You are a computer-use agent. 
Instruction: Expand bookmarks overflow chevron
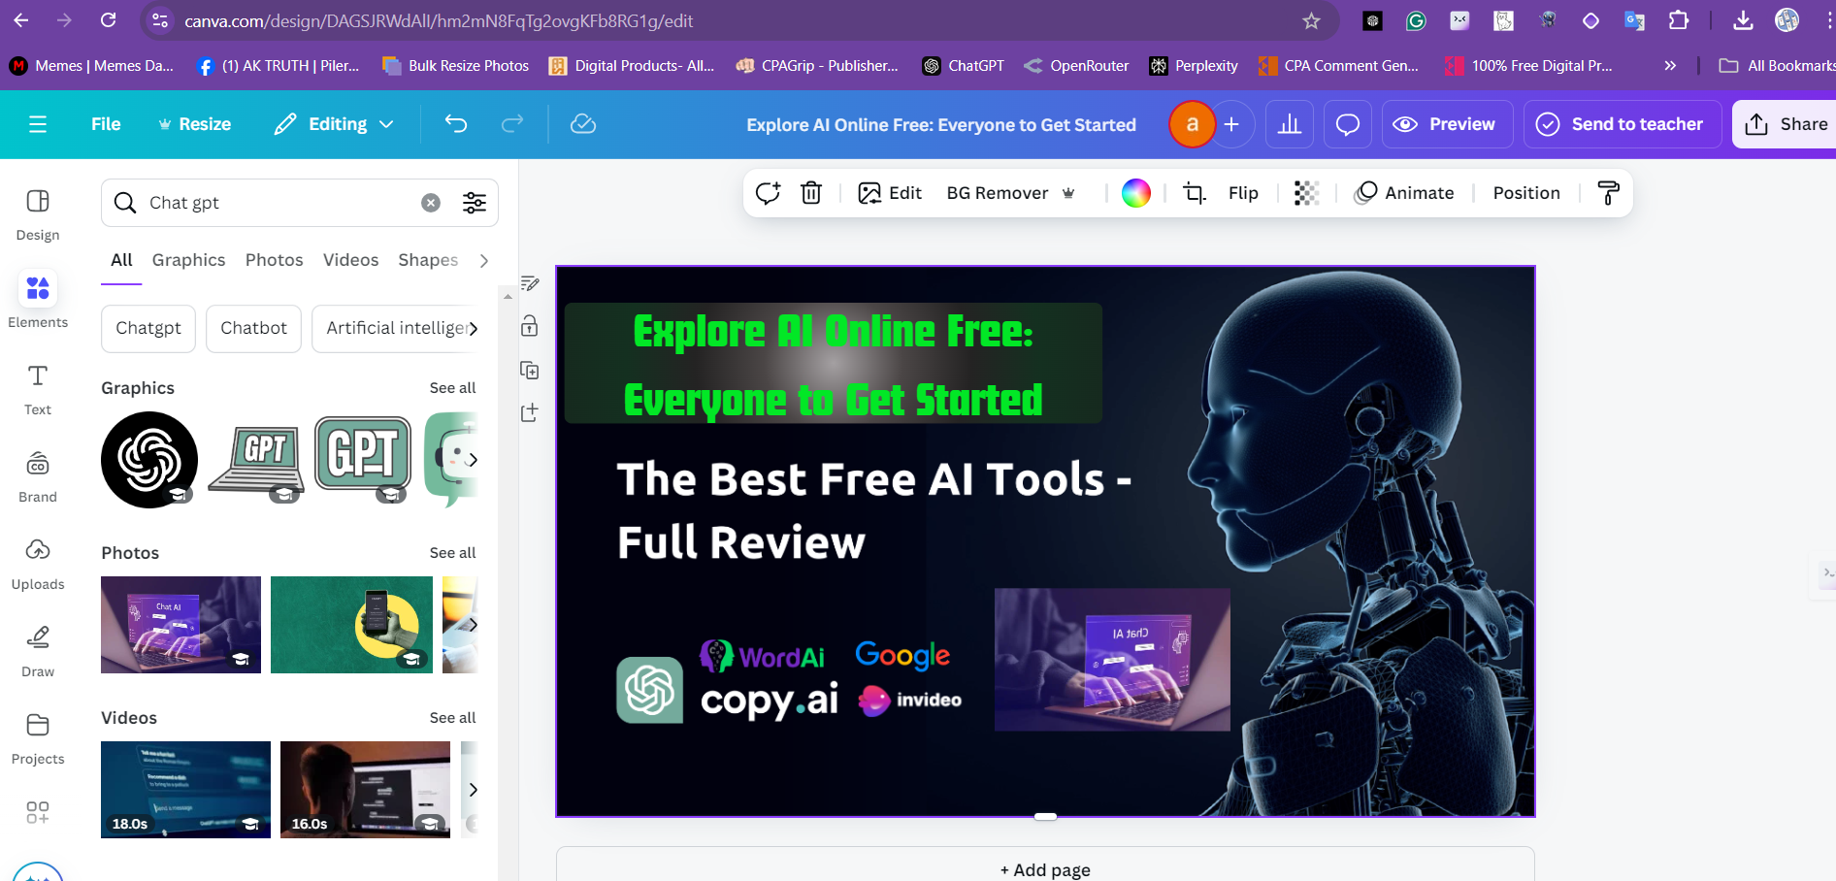(x=1670, y=66)
